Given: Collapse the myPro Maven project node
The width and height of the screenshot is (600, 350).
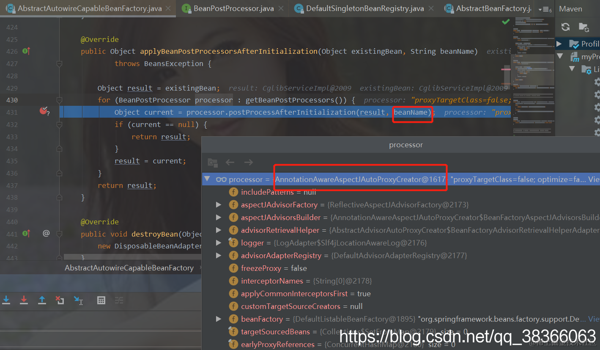Looking at the screenshot, I should 560,56.
